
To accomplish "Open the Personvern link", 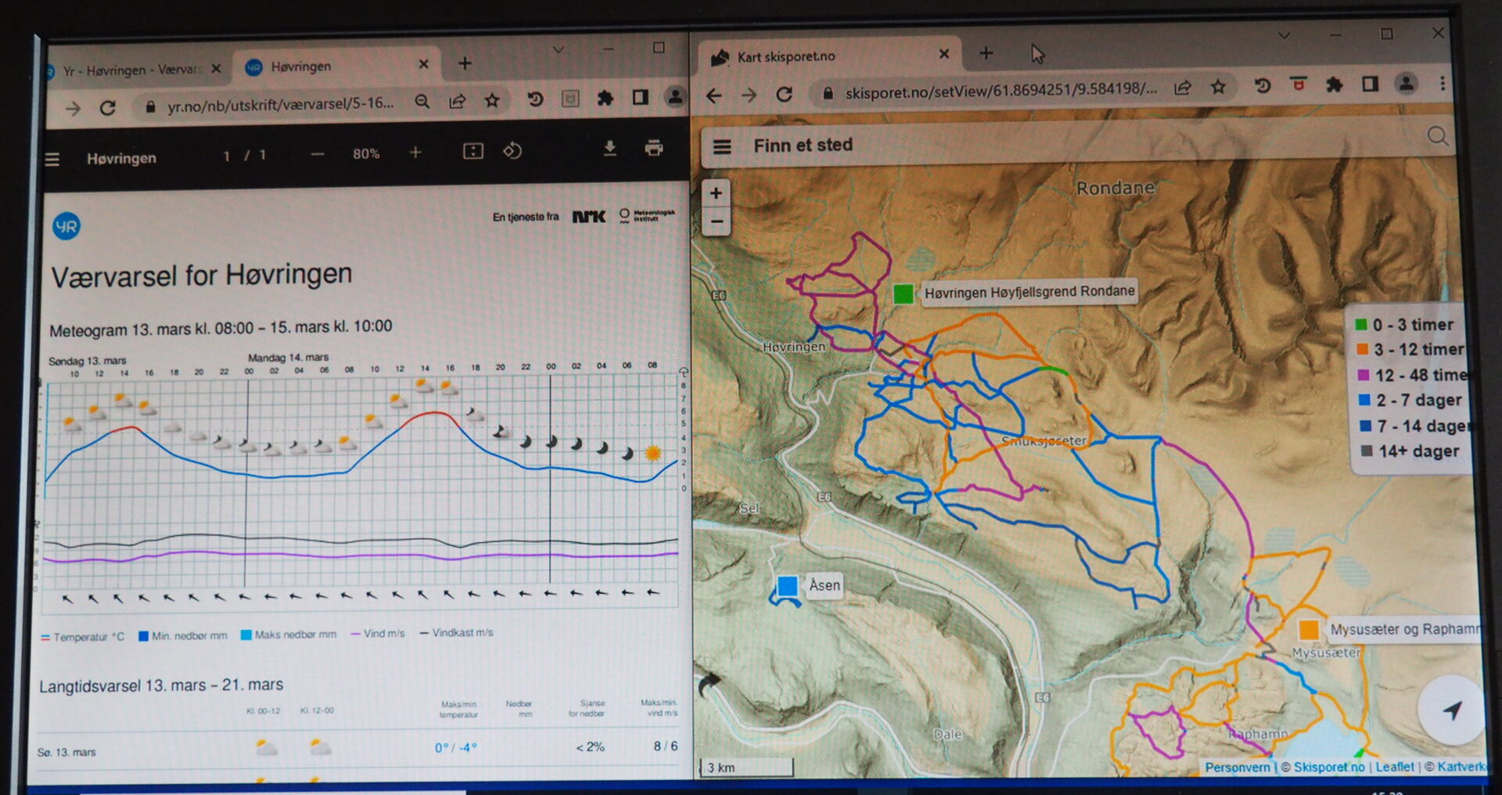I will click(1238, 767).
